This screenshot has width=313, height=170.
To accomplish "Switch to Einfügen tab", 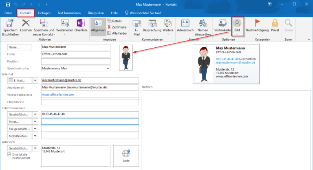I will [x=44, y=13].
